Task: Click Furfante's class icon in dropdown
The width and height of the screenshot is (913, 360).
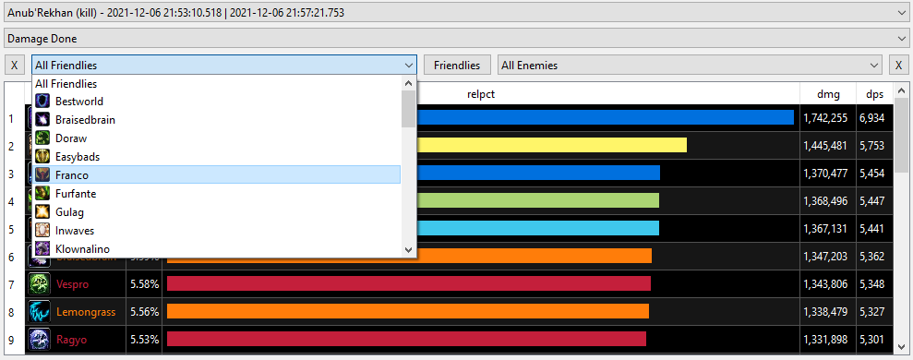Action: coord(42,194)
